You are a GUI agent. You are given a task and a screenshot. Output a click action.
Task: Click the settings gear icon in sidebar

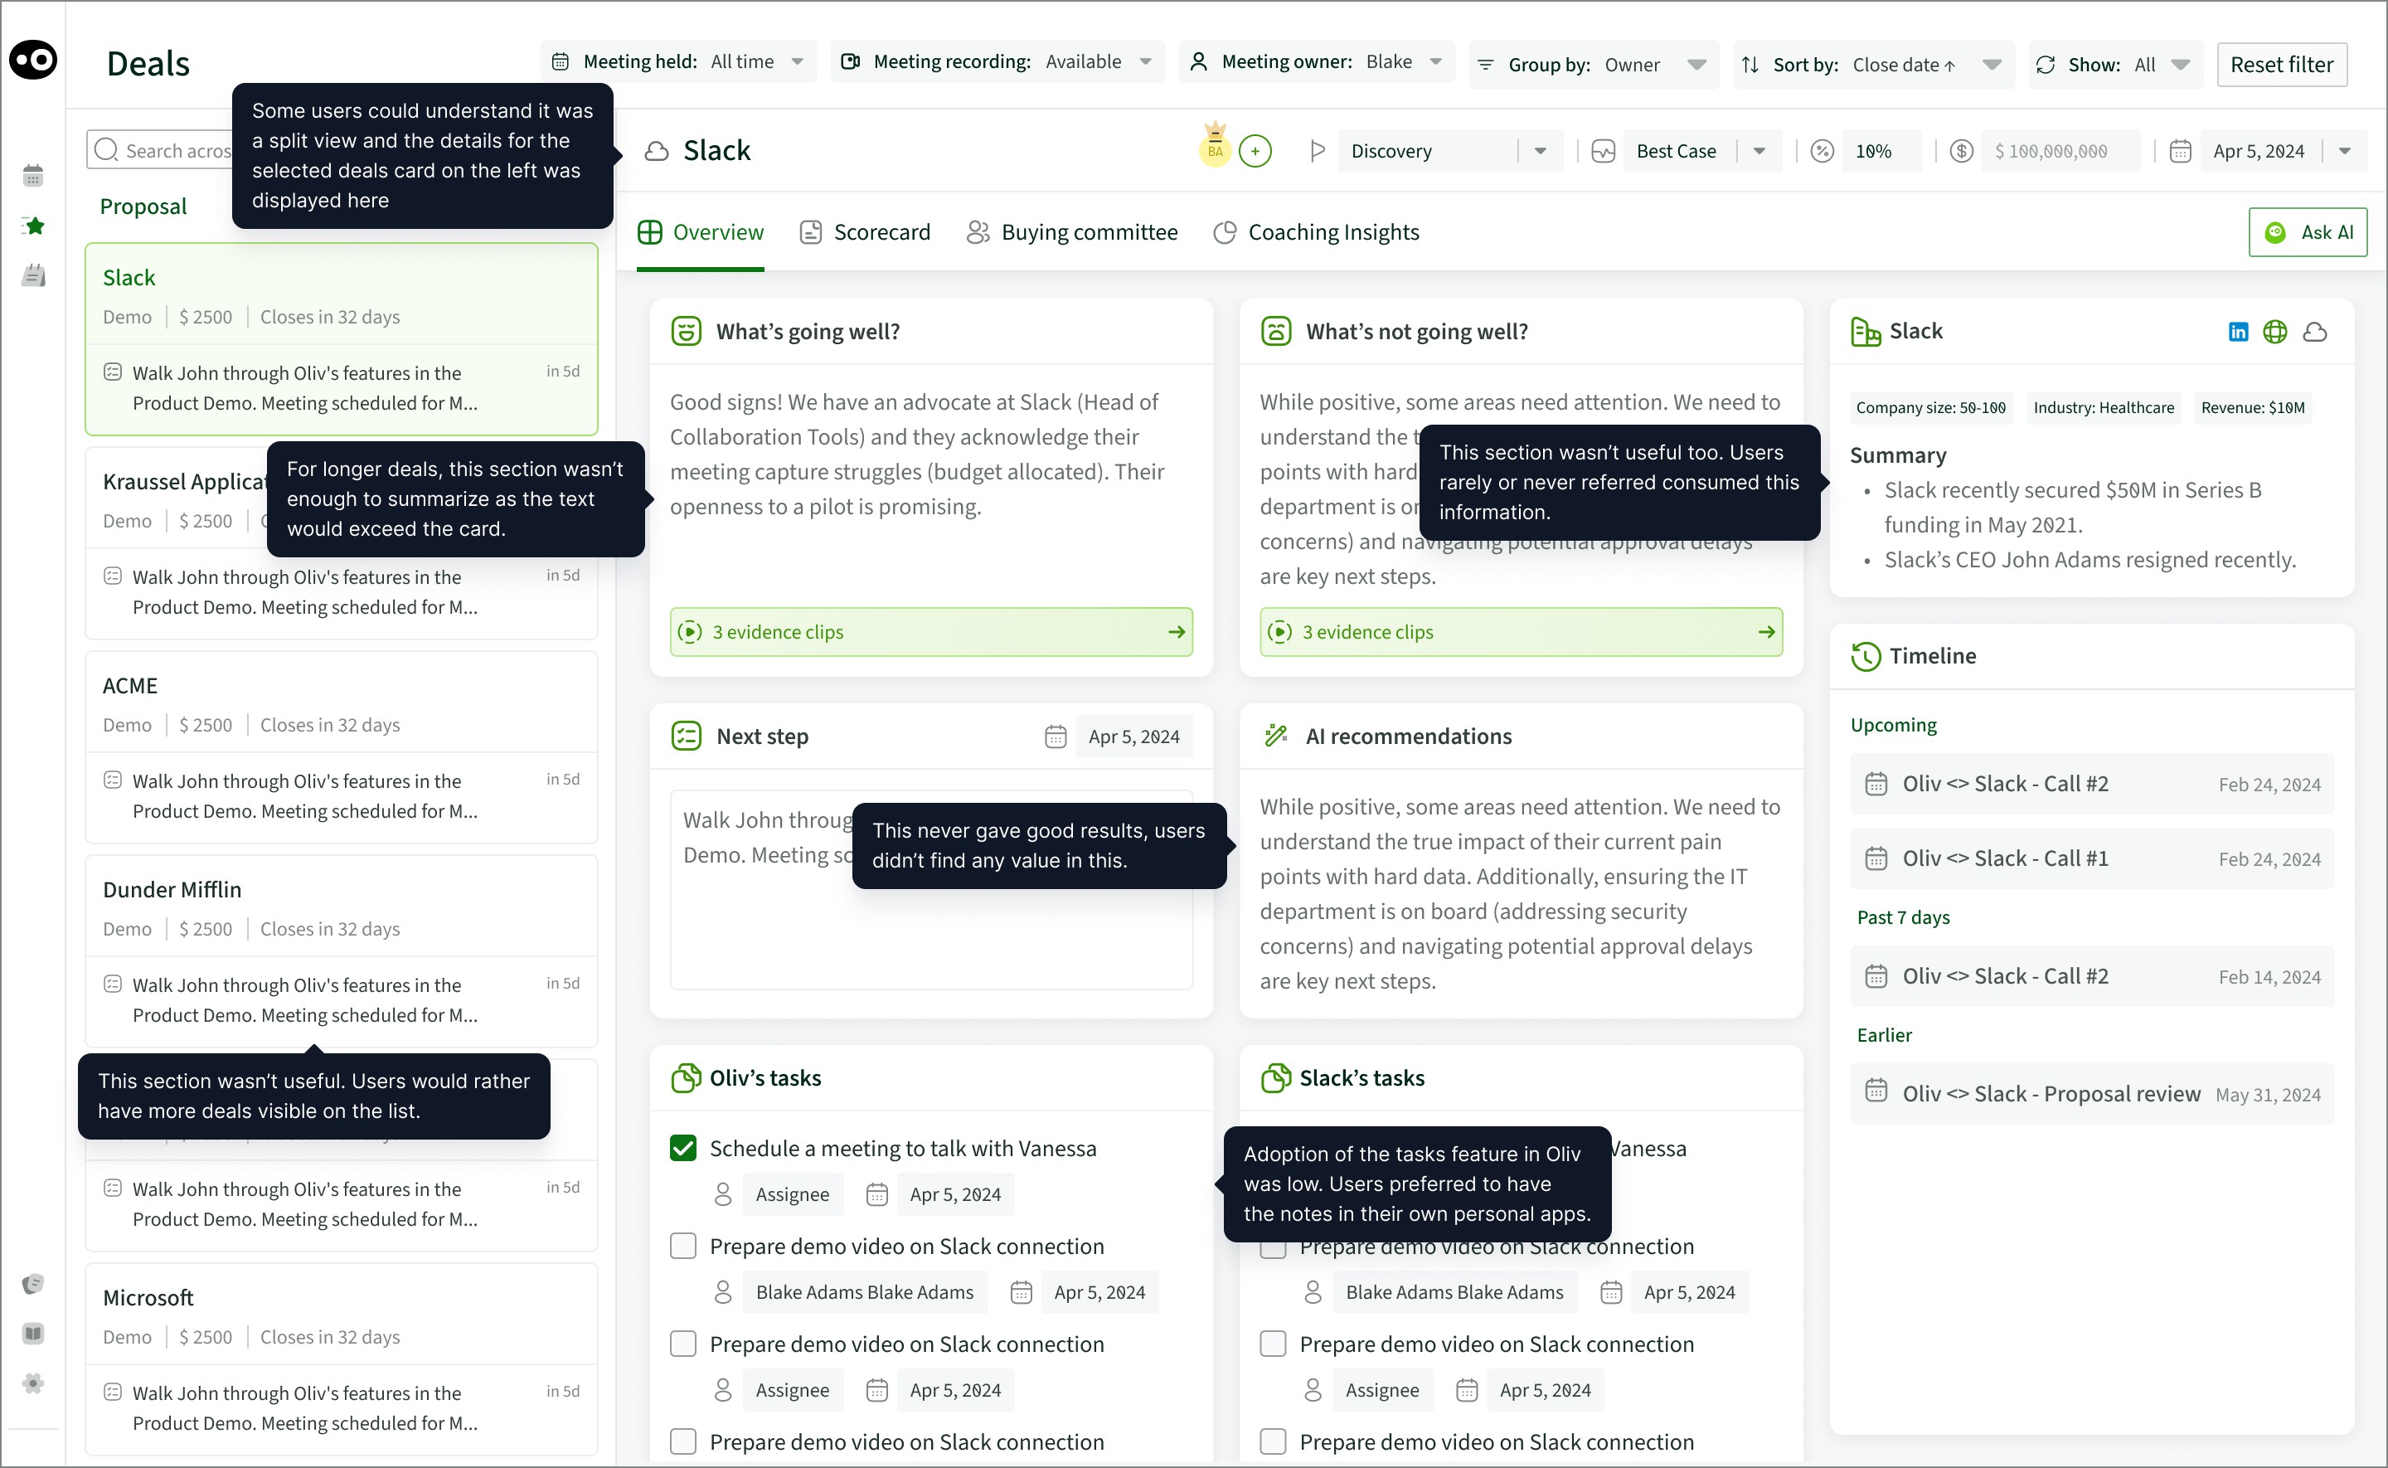pyautogui.click(x=33, y=1383)
